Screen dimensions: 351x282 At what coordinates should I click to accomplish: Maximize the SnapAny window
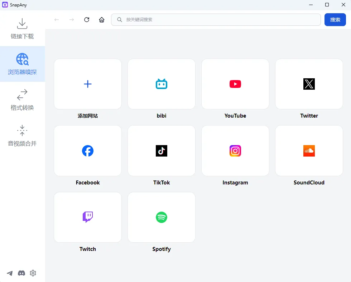[327, 5]
